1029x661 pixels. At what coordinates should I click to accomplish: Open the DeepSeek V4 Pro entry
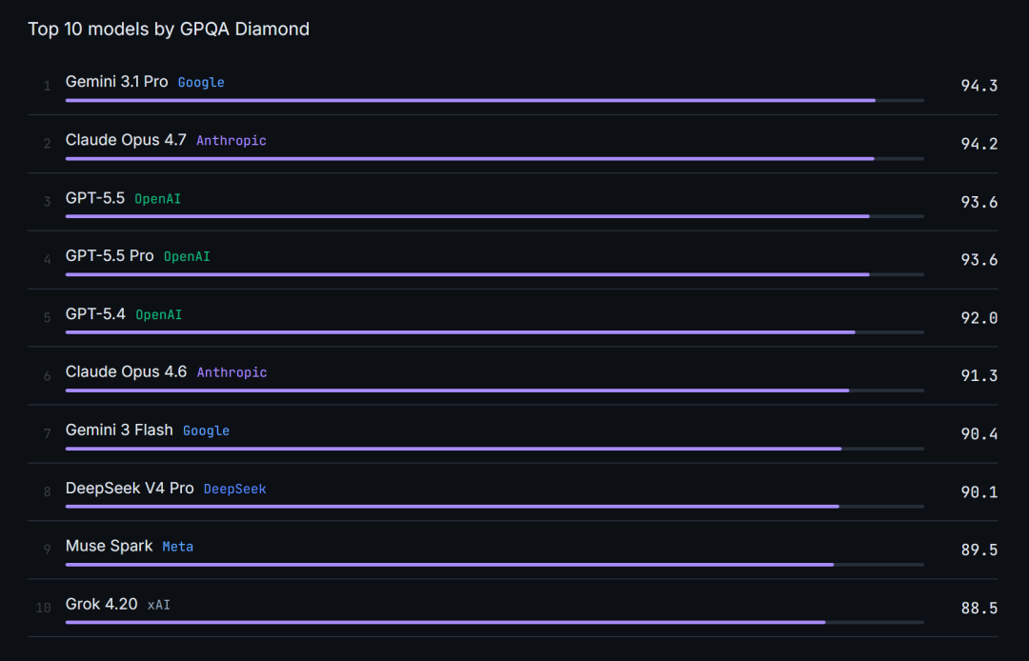130,488
